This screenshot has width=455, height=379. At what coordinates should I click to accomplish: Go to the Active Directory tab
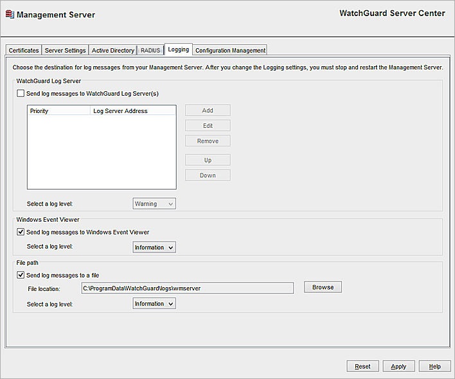[x=113, y=50]
